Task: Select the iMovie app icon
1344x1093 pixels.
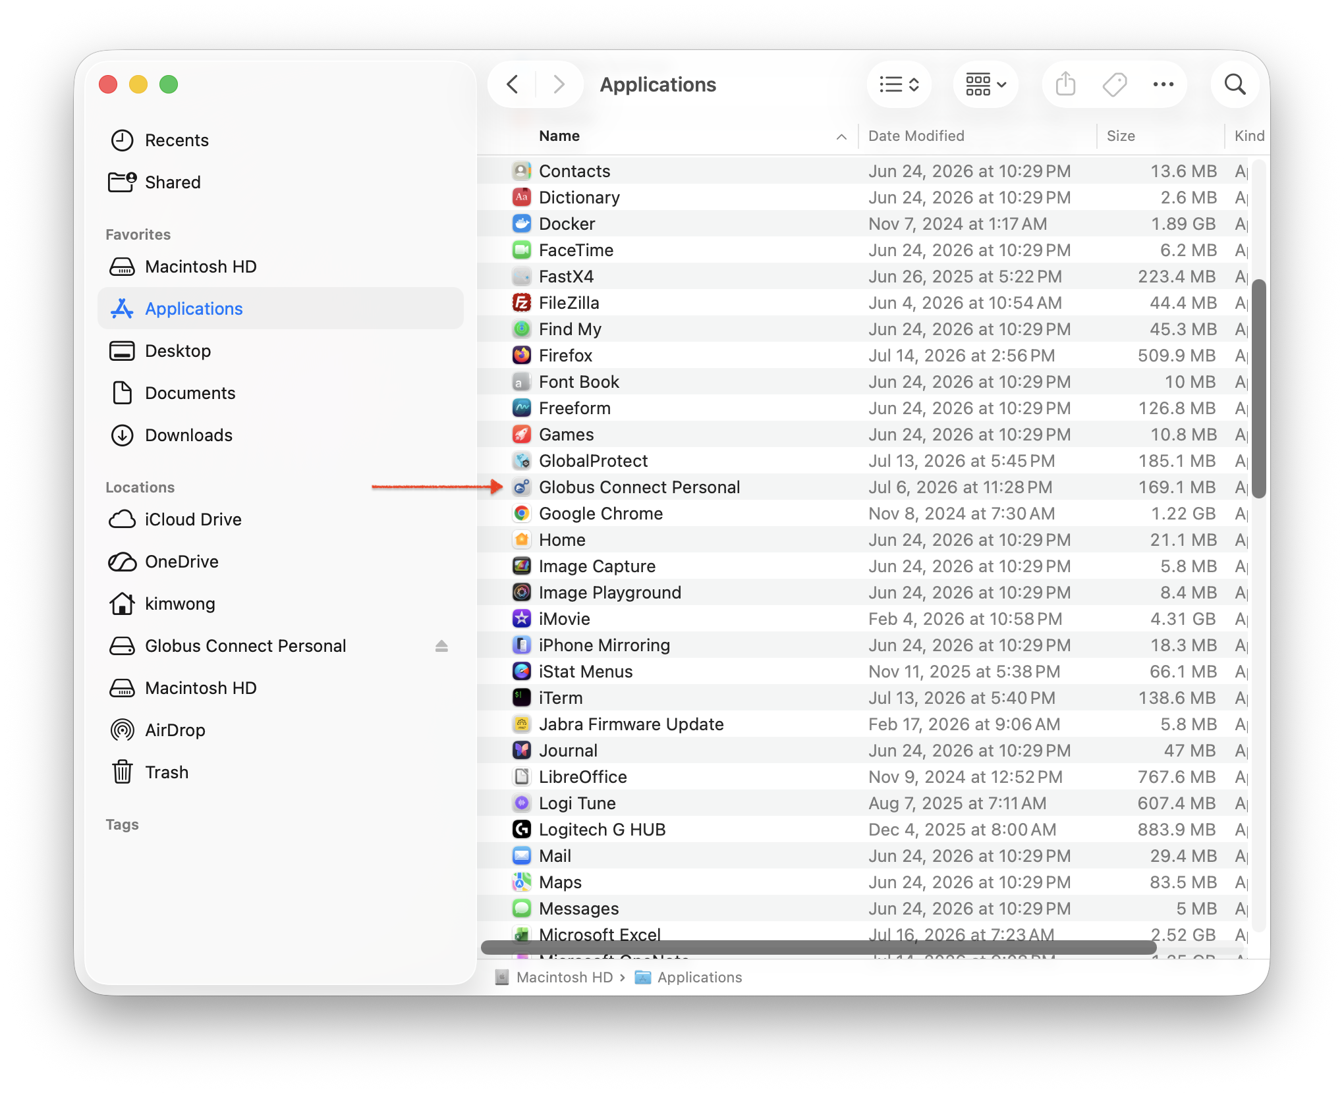Action: pos(522,619)
